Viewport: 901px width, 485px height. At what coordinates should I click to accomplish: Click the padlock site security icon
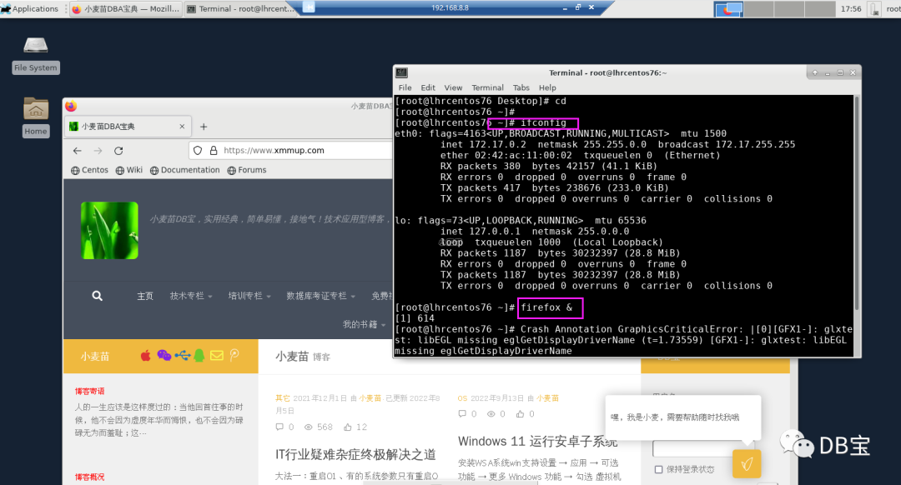214,150
